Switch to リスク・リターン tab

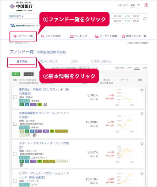101,62
